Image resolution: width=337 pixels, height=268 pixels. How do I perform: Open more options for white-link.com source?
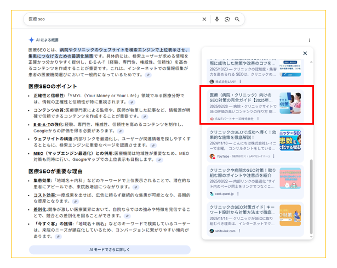pyautogui.click(x=239, y=231)
